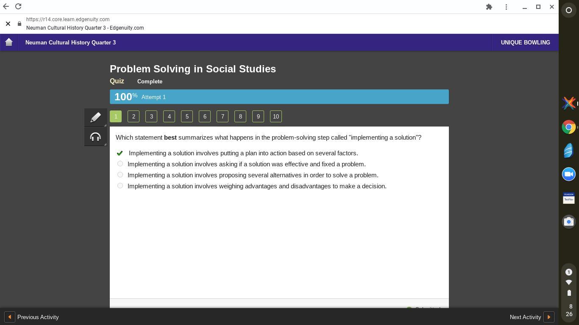579x325 pixels.
Task: Open the notification count indicator
Action: 569,272
